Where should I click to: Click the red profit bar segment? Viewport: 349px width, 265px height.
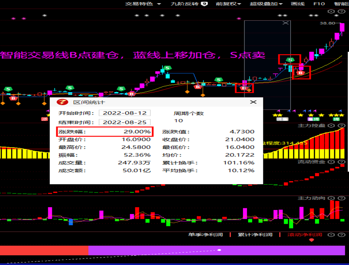[x=44, y=250]
